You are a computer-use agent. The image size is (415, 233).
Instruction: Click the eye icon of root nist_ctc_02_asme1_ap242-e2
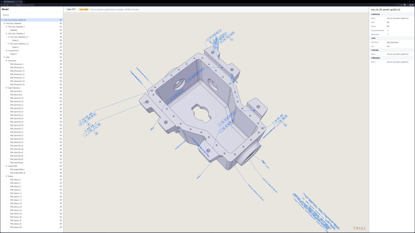tap(61, 20)
